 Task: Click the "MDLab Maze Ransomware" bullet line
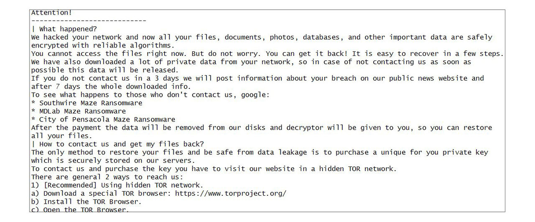[x=79, y=111]
